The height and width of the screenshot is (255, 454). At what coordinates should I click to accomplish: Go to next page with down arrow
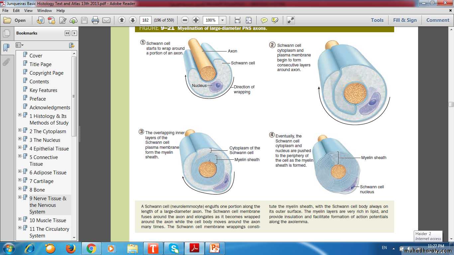tap(133, 20)
